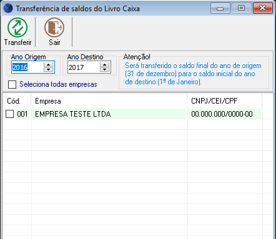Click the app icon in title bar
Screen dimensions: 276x239
8,9
